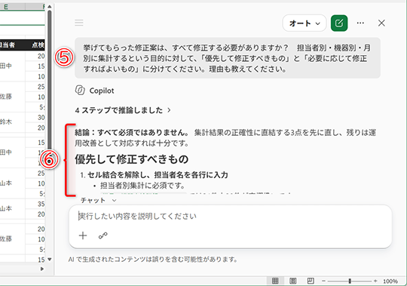Click the plus add attachment icon

83,235
